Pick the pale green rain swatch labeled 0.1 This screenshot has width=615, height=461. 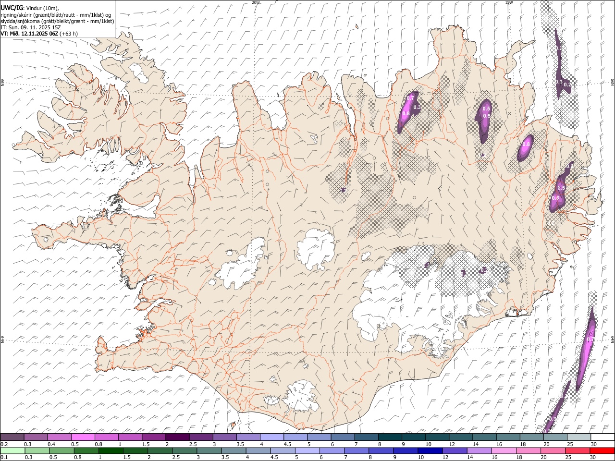click(x=12, y=450)
